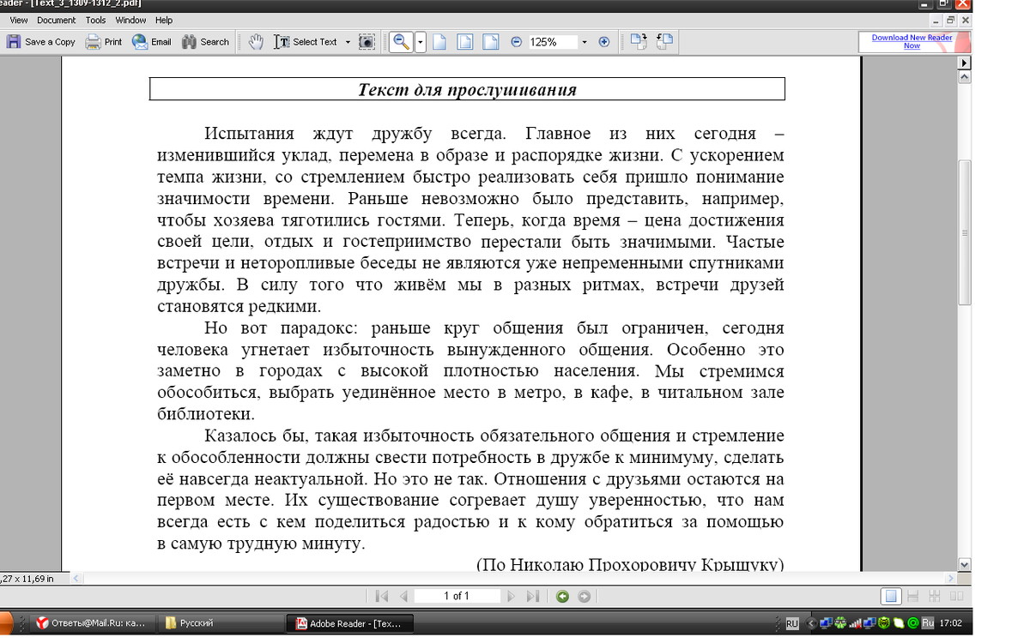Click the vertical scrollbar up arrow
Image resolution: width=1030 pixels, height=643 pixels.
(x=965, y=77)
